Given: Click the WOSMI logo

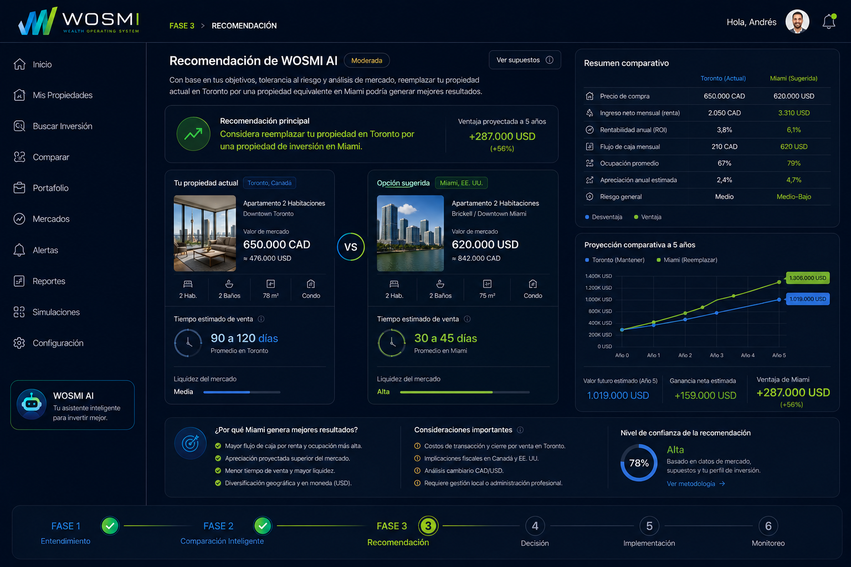Looking at the screenshot, I should pyautogui.click(x=79, y=21).
